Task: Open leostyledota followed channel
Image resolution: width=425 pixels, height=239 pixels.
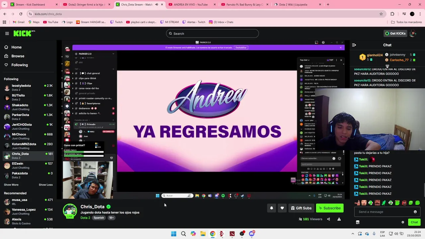Action: point(28,88)
